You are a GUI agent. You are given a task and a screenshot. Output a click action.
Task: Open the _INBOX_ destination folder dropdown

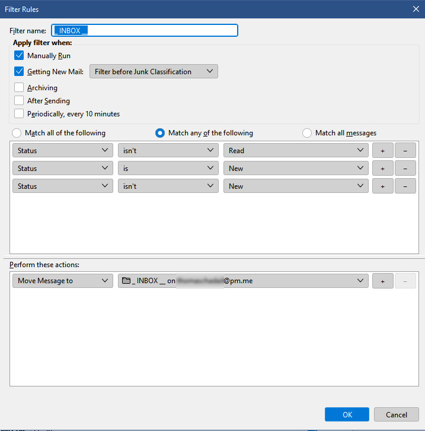tap(243, 281)
